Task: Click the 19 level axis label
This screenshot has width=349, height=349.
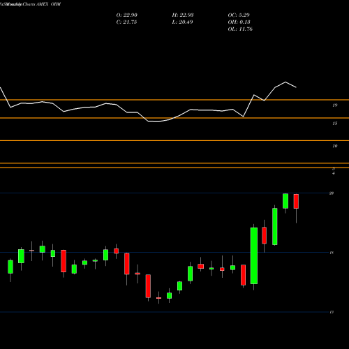Action: (334, 105)
